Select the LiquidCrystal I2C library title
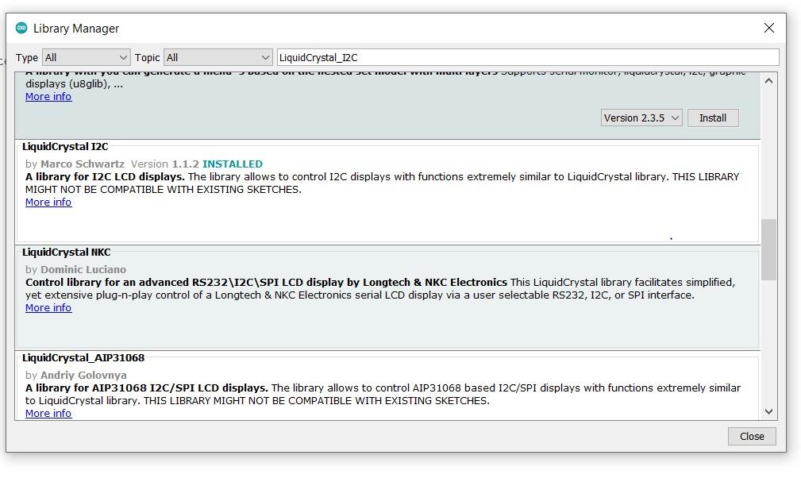Screen dimensions: 801x482 pos(65,147)
